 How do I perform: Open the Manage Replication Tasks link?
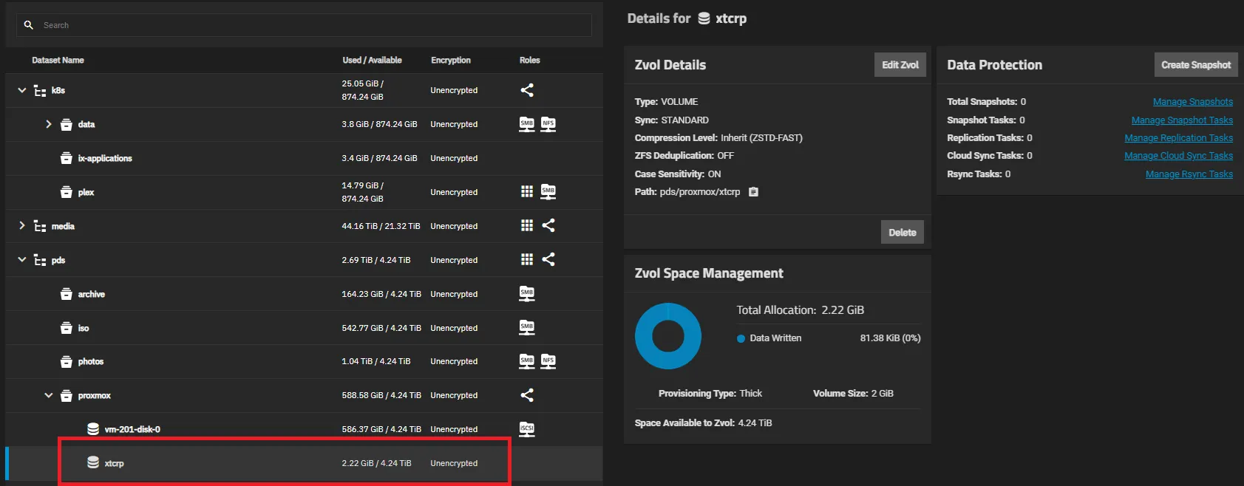point(1179,138)
